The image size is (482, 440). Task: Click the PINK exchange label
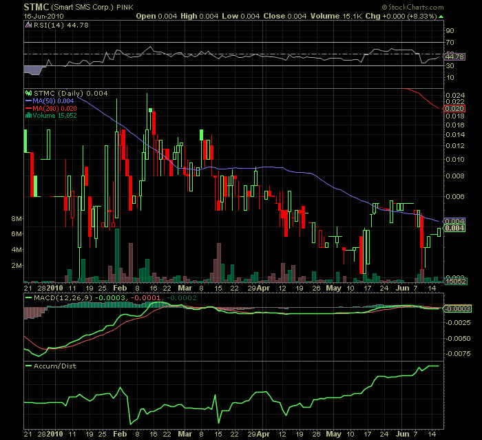(125, 8)
